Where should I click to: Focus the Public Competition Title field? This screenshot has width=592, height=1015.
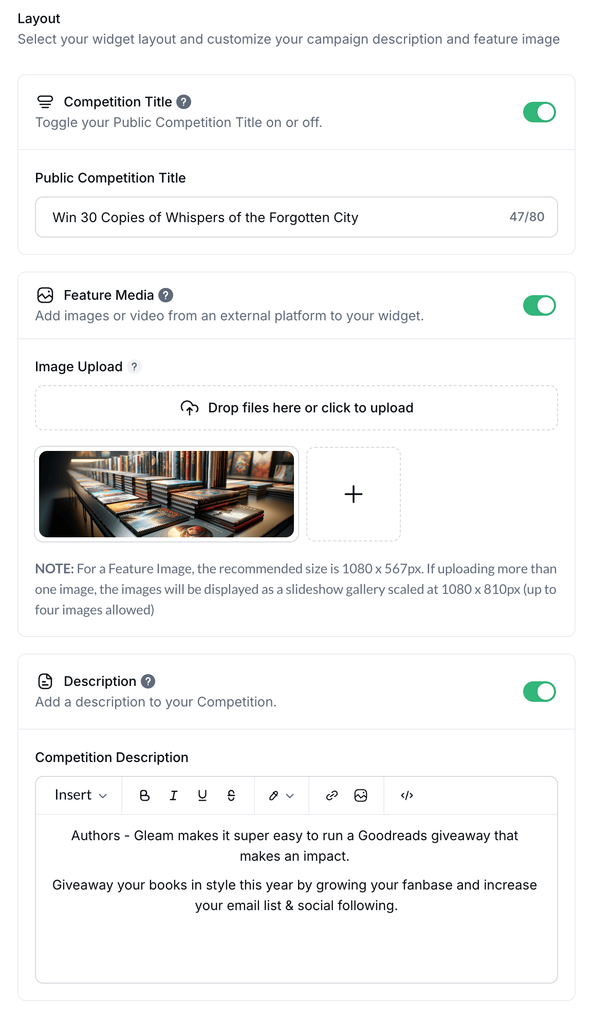(297, 217)
